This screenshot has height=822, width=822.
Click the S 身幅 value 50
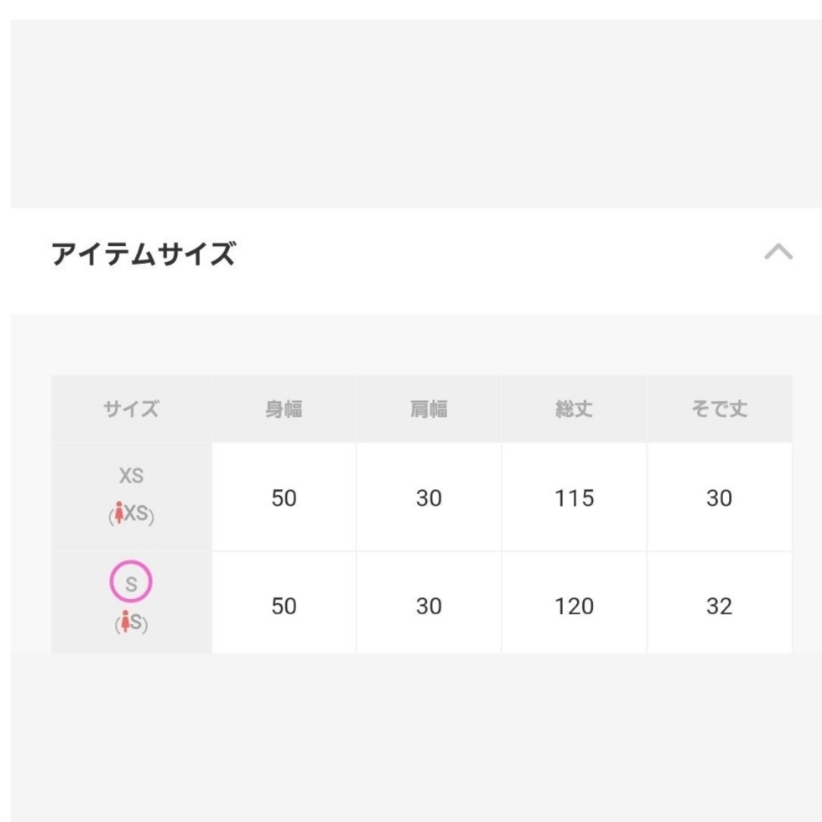(284, 606)
